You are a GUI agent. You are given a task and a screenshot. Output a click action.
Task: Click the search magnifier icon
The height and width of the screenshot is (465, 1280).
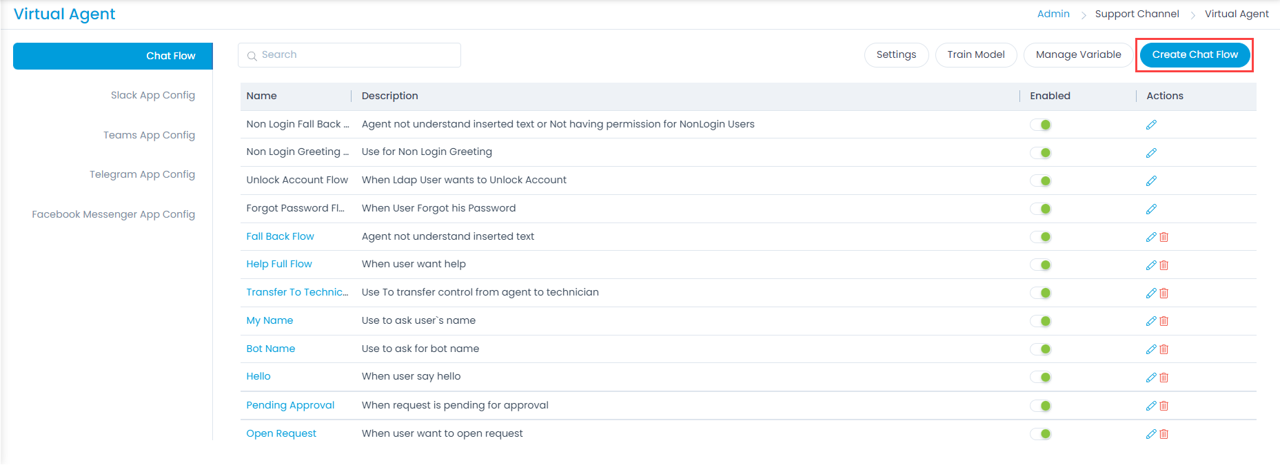252,55
